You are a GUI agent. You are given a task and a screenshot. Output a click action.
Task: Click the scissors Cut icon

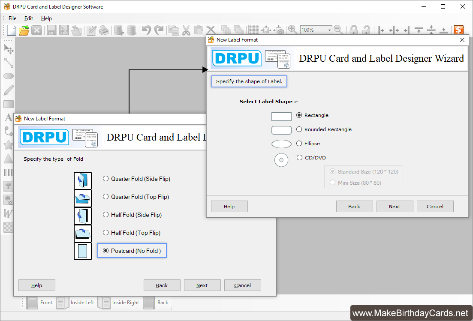click(186, 30)
